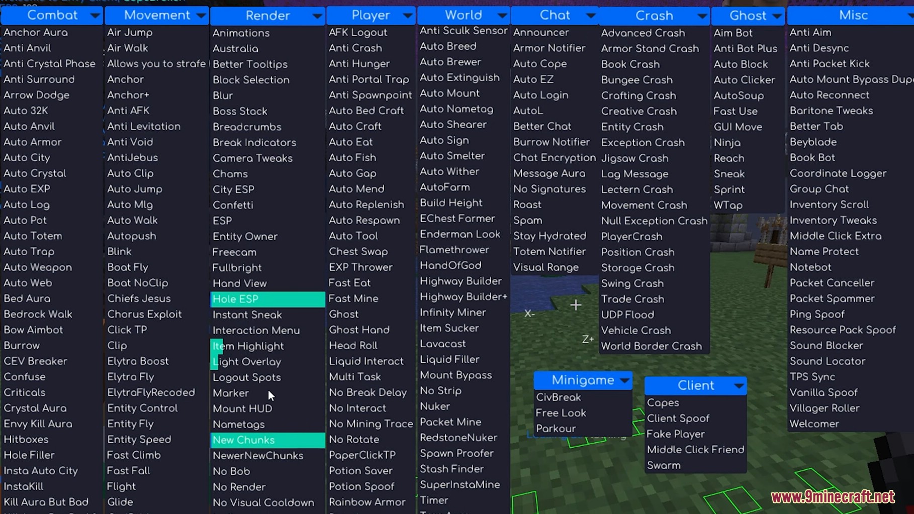Select Capes in Client panel
Image resolution: width=914 pixels, height=514 pixels.
696,403
